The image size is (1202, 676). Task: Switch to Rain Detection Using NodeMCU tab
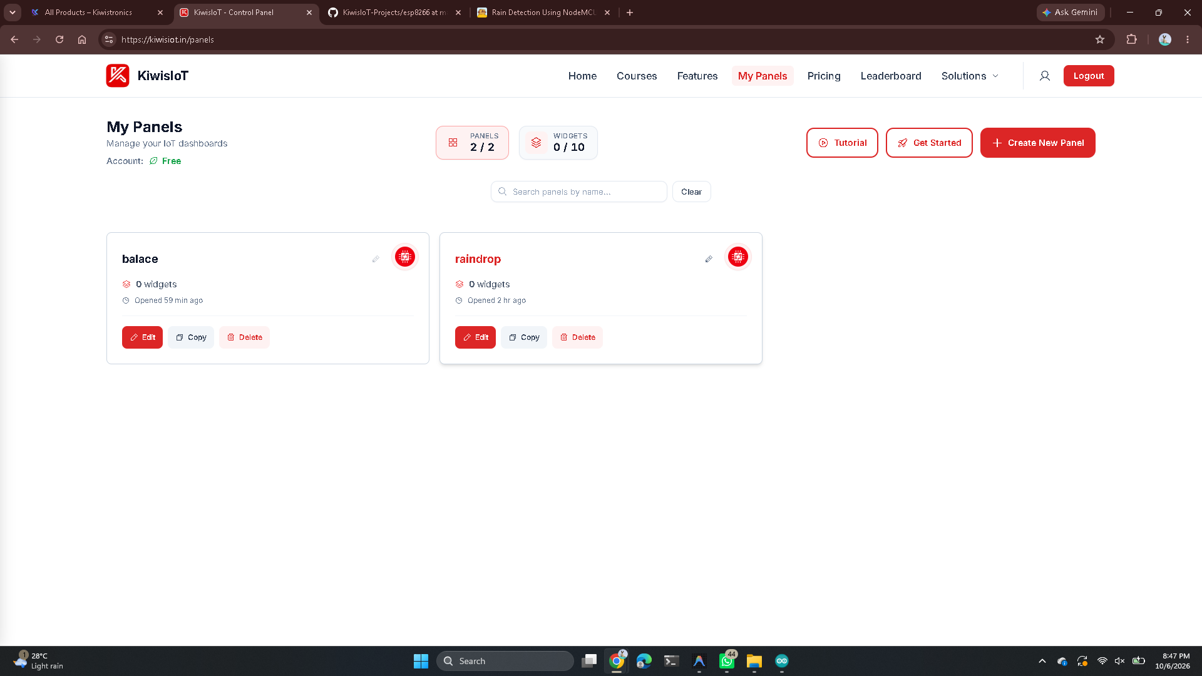tap(543, 13)
